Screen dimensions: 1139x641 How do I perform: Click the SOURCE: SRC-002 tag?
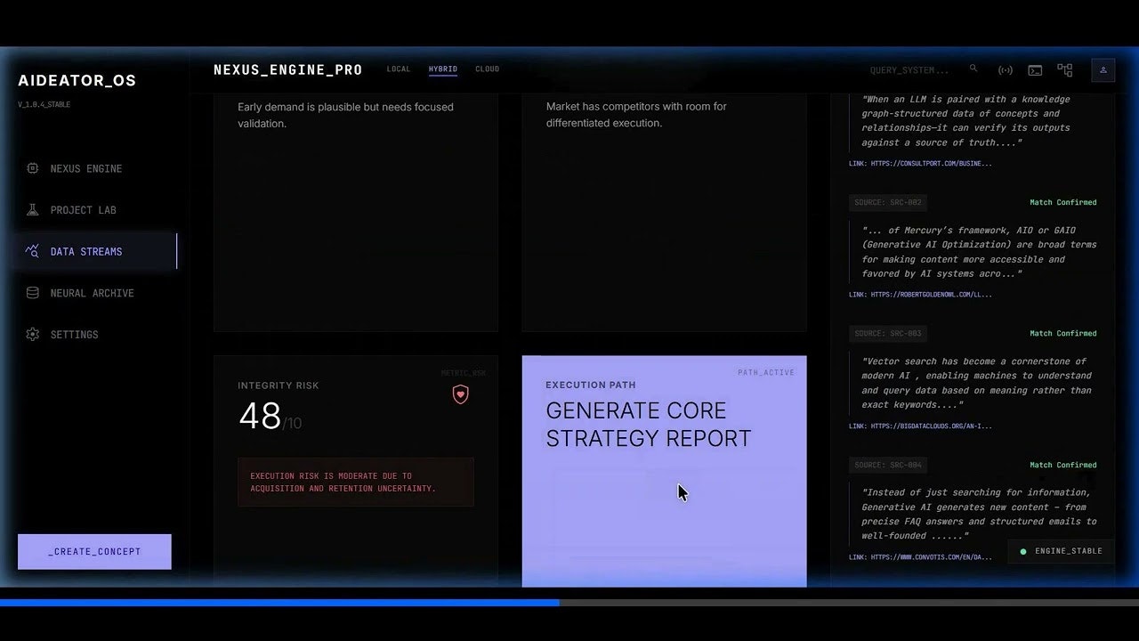[888, 203]
